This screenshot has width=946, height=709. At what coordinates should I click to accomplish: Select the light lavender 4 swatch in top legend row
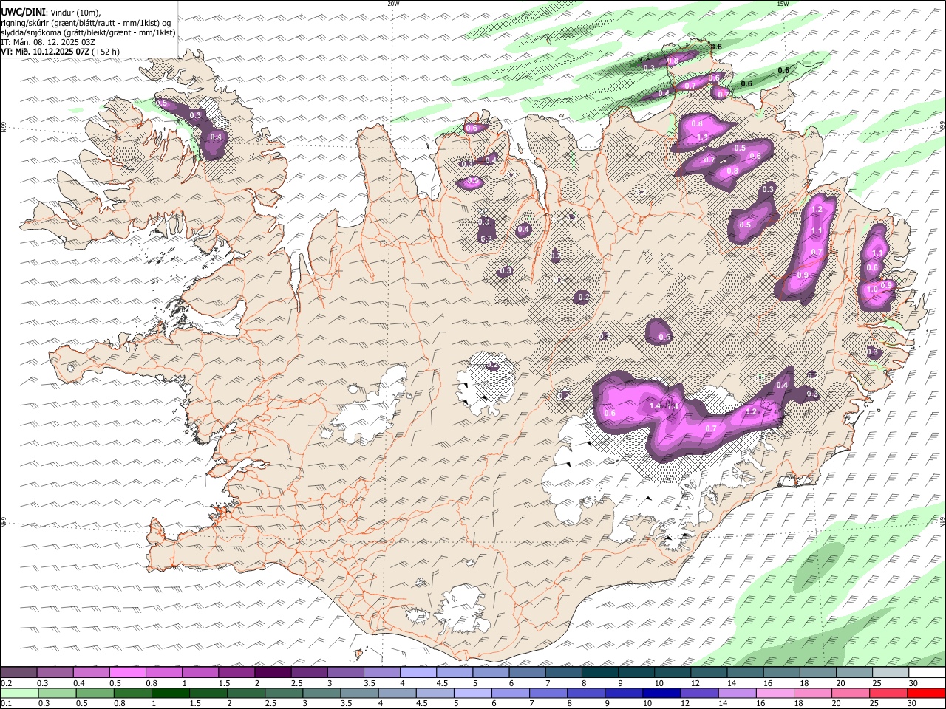418,673
